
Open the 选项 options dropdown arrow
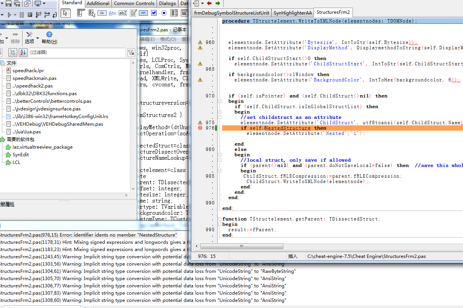(37, 38)
